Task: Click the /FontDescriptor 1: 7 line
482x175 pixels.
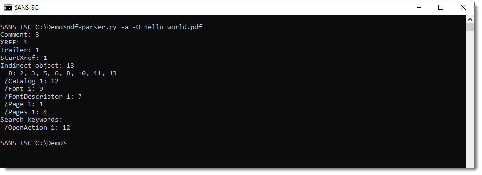Action: pos(43,97)
